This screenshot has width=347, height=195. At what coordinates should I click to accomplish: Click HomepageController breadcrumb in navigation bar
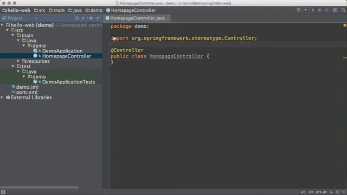coord(131,10)
